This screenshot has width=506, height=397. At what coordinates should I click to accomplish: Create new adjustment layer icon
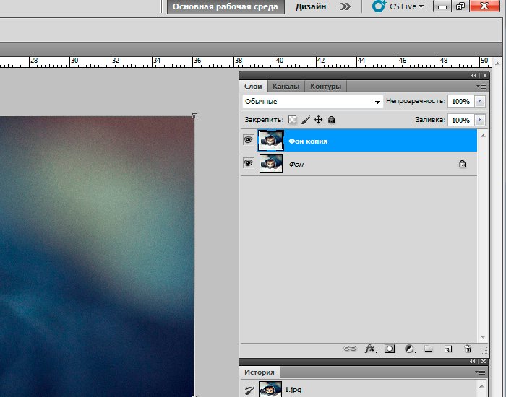(409, 349)
